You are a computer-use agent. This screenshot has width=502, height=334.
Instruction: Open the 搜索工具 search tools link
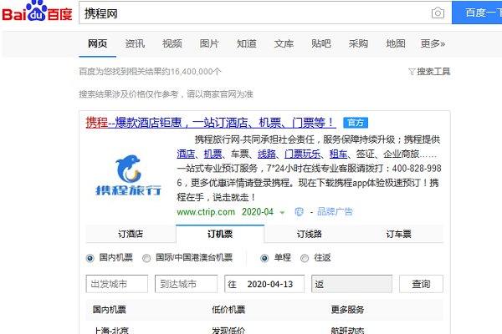click(433, 72)
